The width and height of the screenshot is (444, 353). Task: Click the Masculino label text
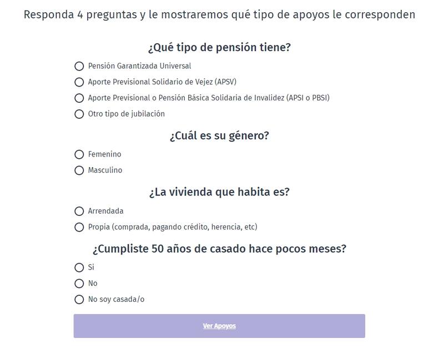coord(105,170)
